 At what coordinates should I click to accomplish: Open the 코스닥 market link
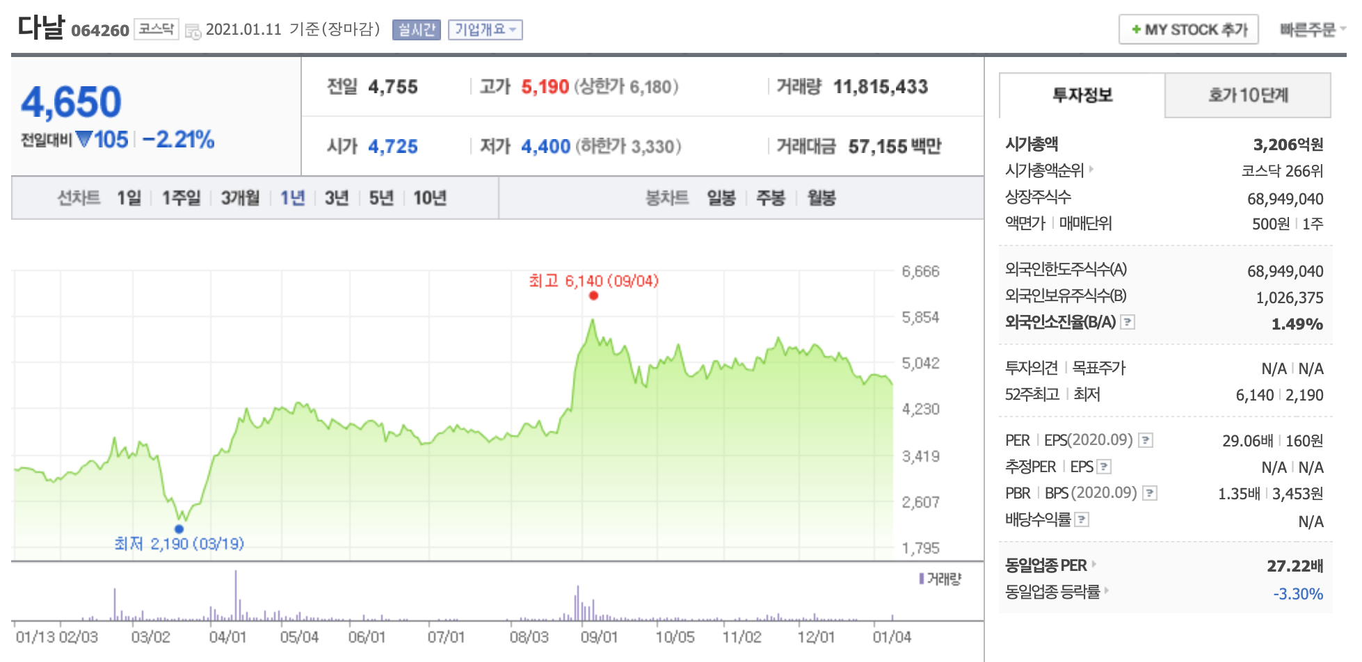[x=157, y=30]
